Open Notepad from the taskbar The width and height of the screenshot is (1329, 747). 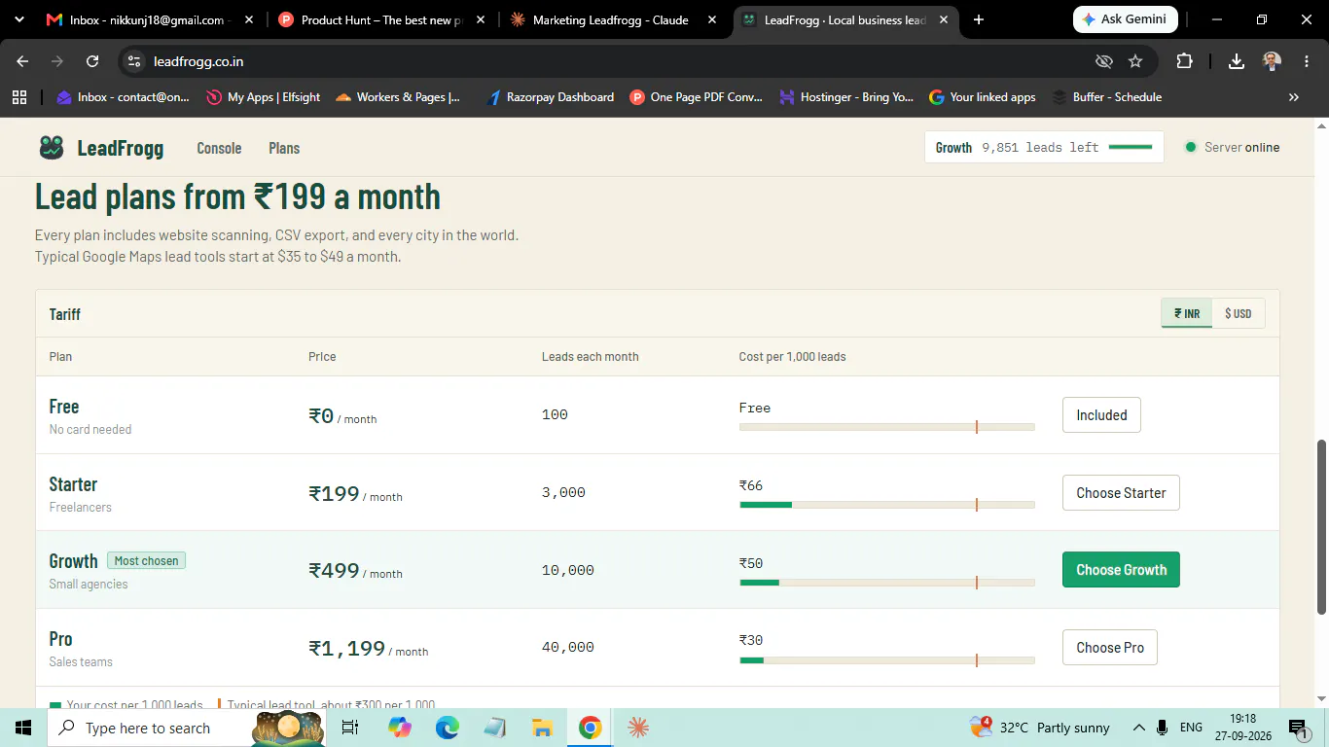[494, 728]
